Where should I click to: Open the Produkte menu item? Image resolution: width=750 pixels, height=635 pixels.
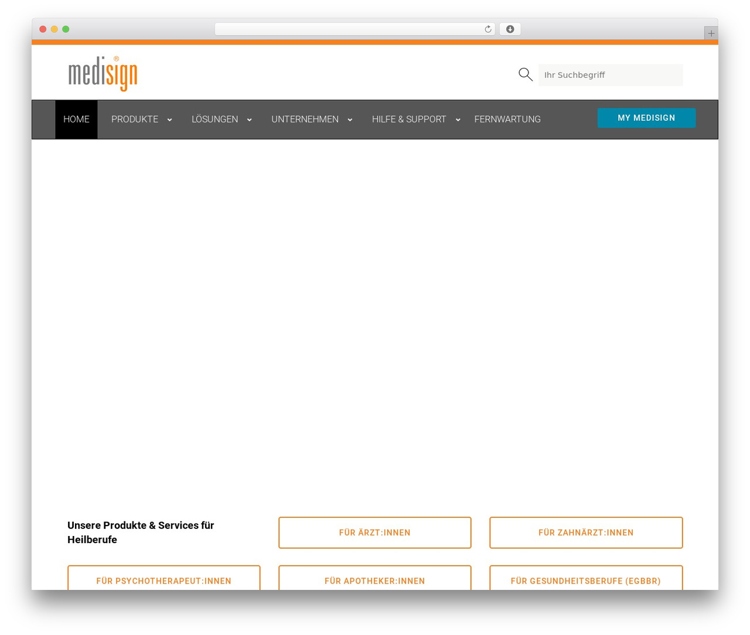[135, 120]
